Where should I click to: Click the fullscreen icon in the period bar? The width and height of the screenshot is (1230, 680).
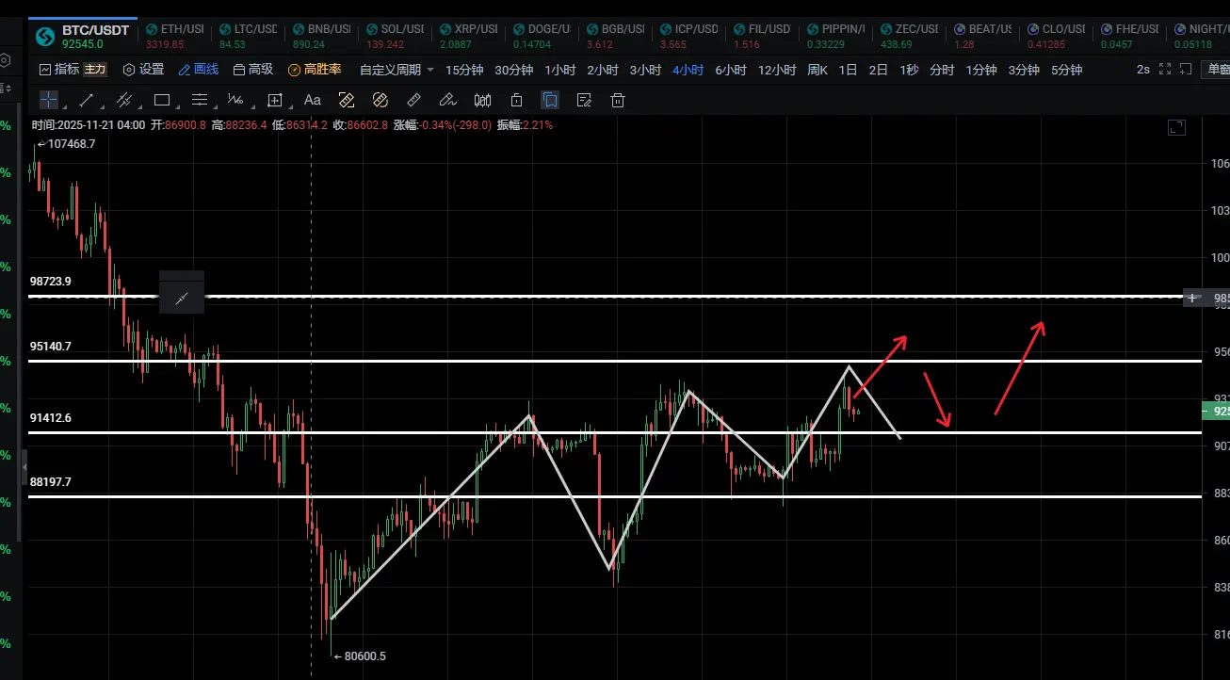1165,69
